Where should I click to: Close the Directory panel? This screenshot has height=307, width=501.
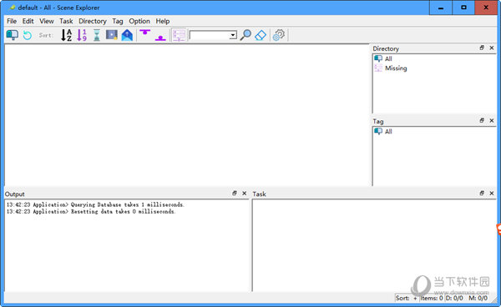tap(492, 48)
